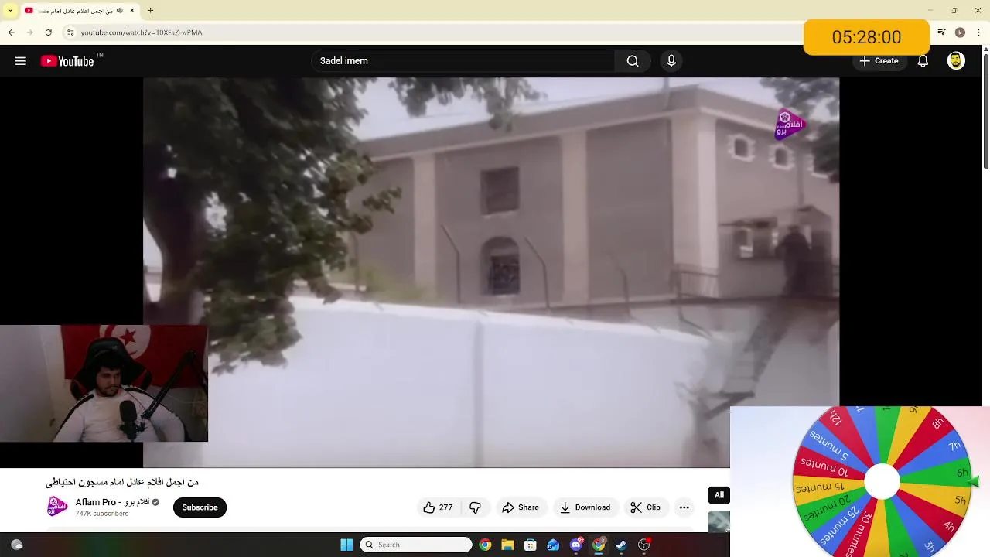Open the YouTube notifications bell
This screenshot has width=990, height=557.
pos(923,61)
